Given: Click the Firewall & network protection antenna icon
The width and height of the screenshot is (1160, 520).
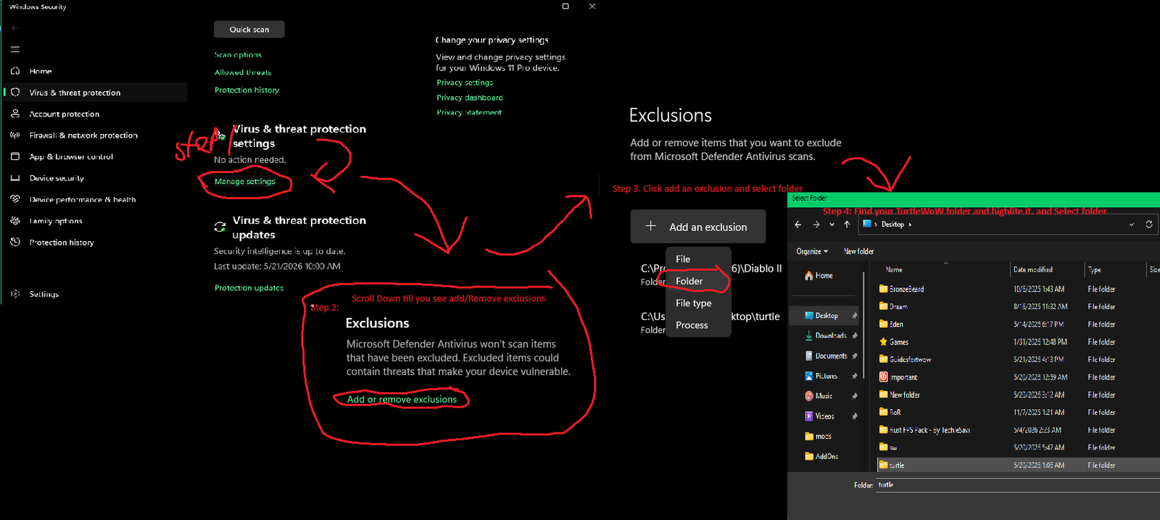Looking at the screenshot, I should pyautogui.click(x=15, y=135).
